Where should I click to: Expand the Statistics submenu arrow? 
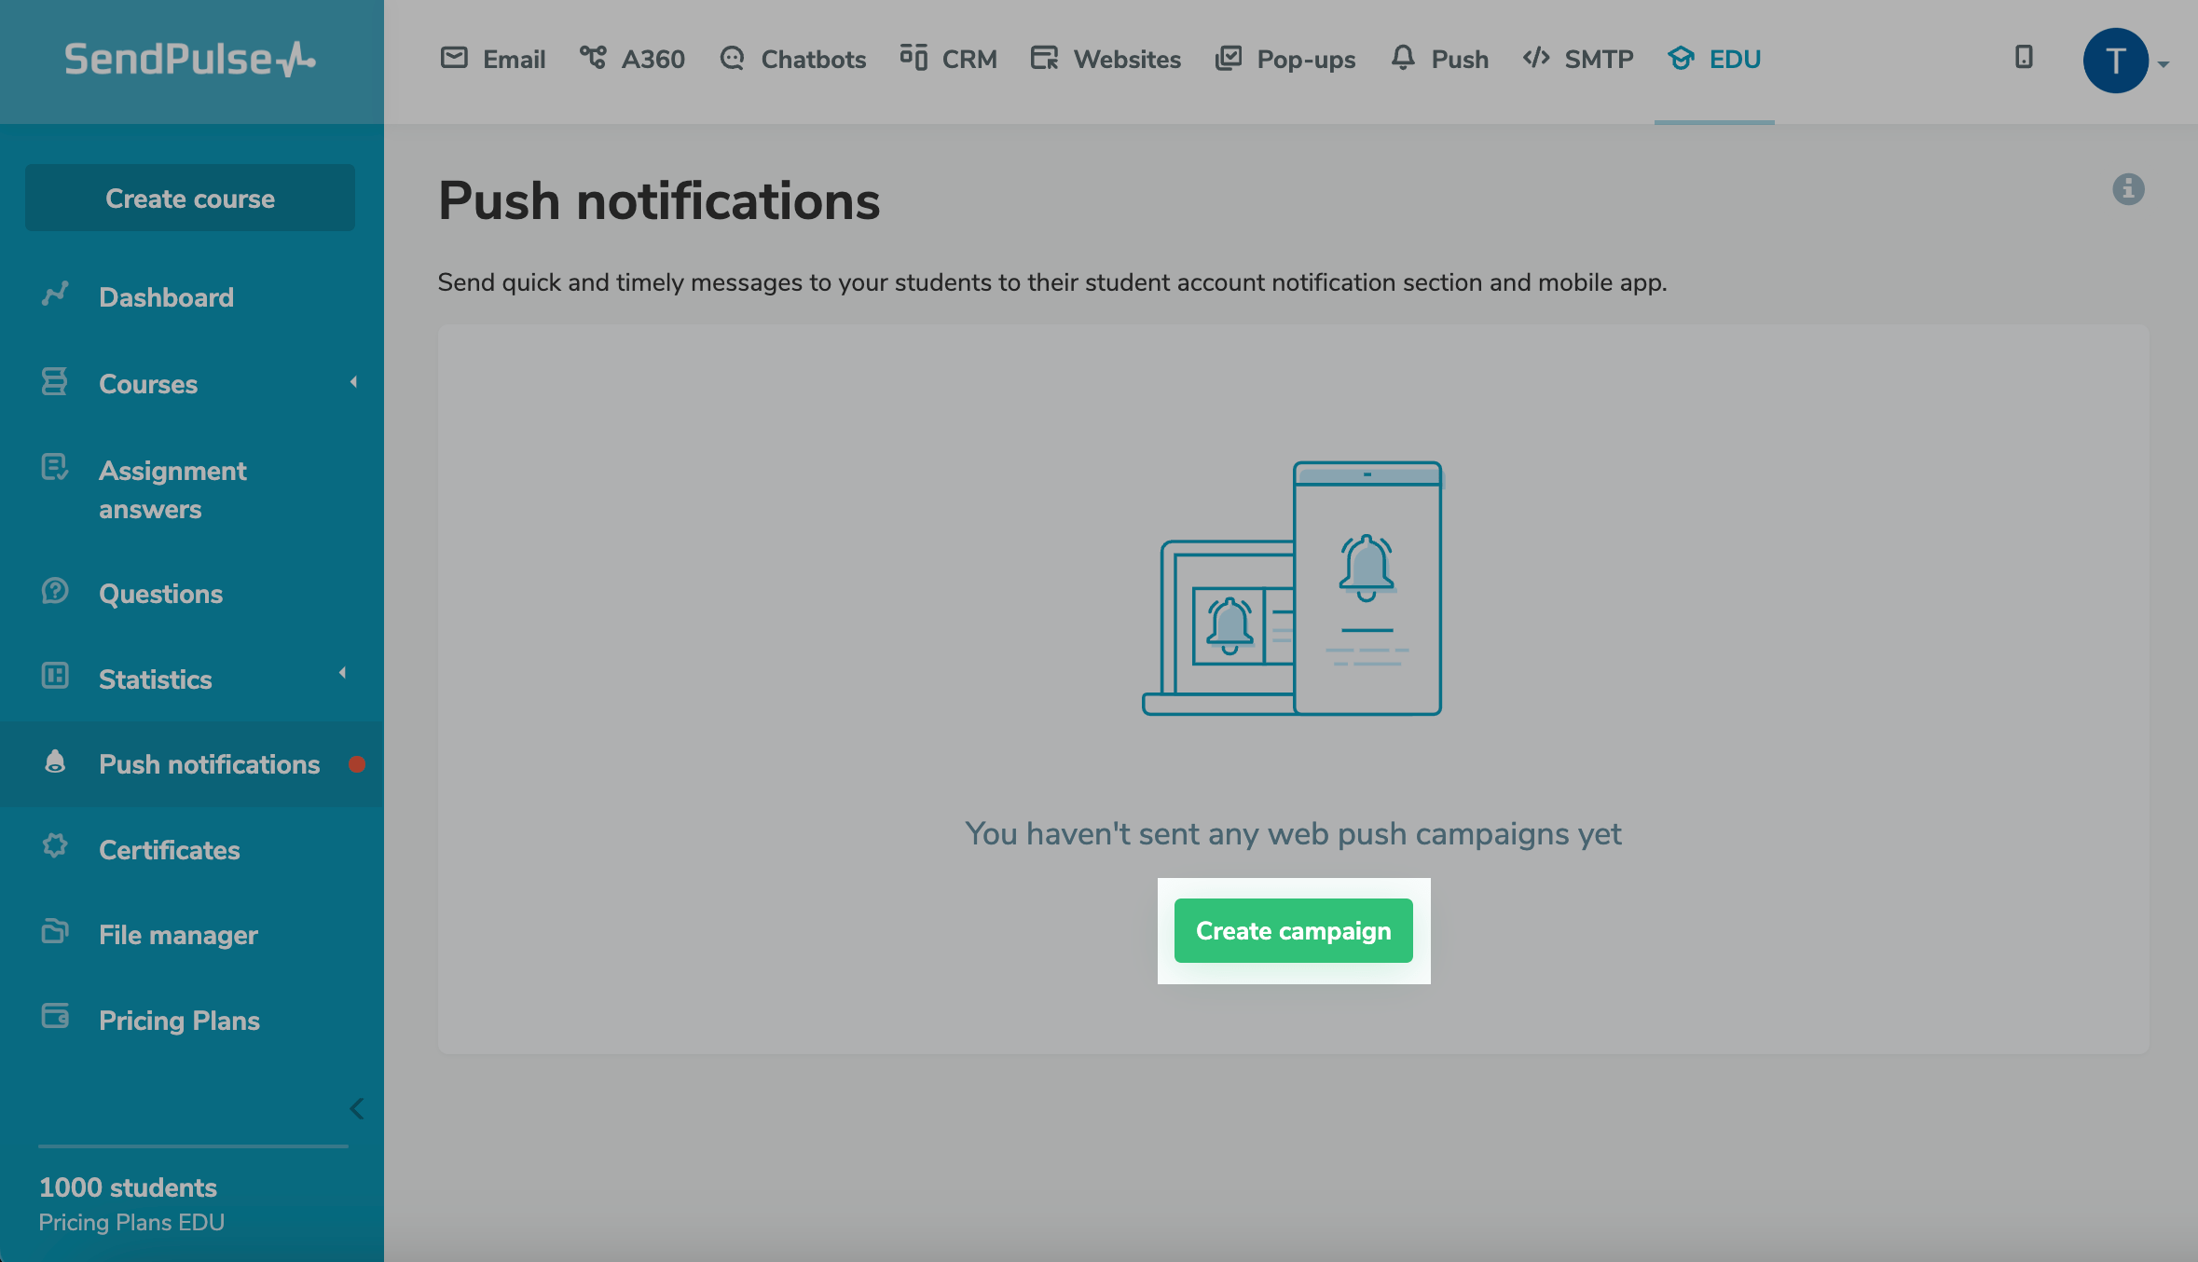pyautogui.click(x=343, y=673)
